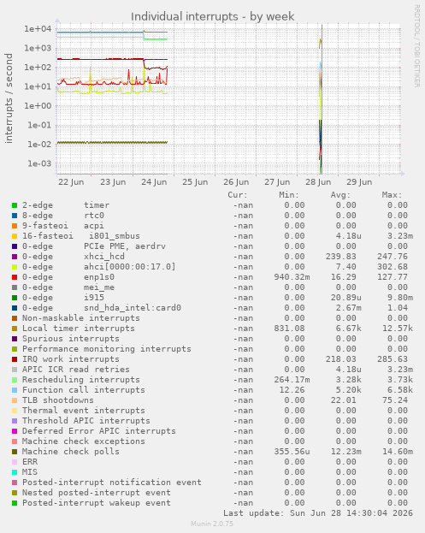
Task: Click the enp1s0 min value 940.32m
Action: [x=292, y=277]
